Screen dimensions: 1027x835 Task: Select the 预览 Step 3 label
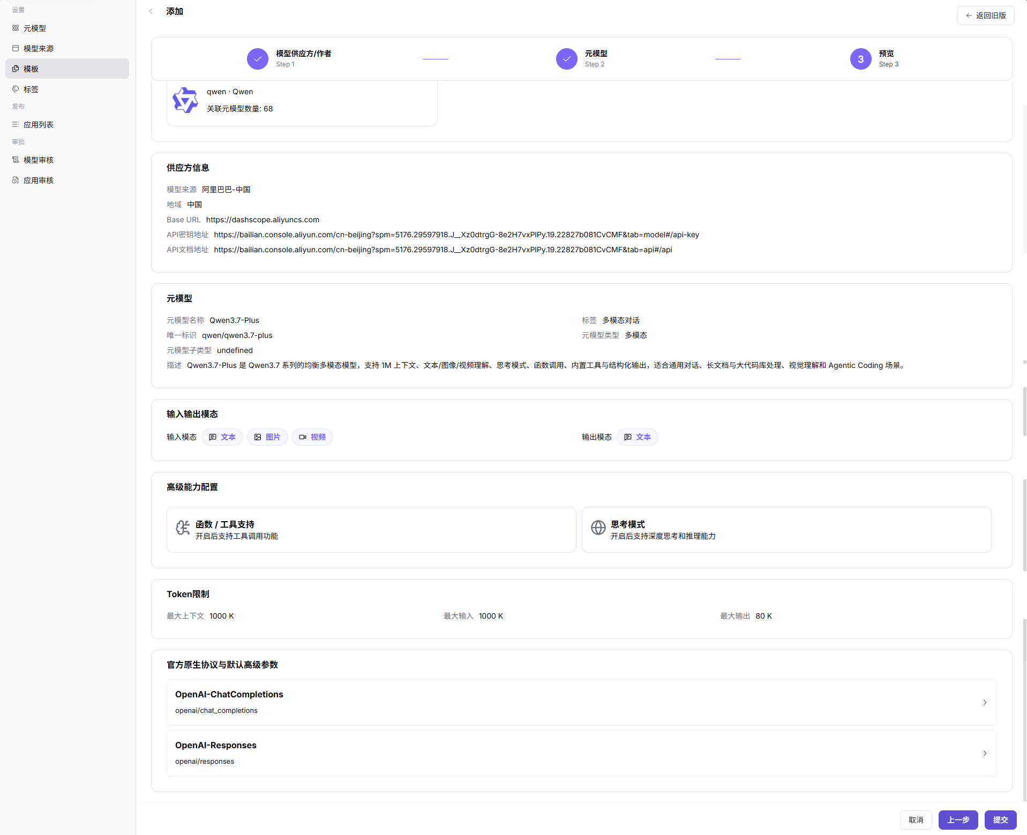tap(887, 54)
